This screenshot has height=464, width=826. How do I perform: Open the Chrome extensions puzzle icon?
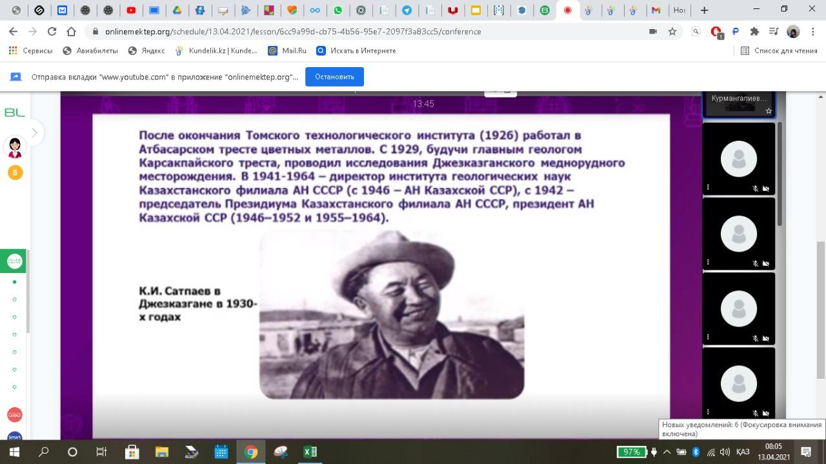(754, 31)
